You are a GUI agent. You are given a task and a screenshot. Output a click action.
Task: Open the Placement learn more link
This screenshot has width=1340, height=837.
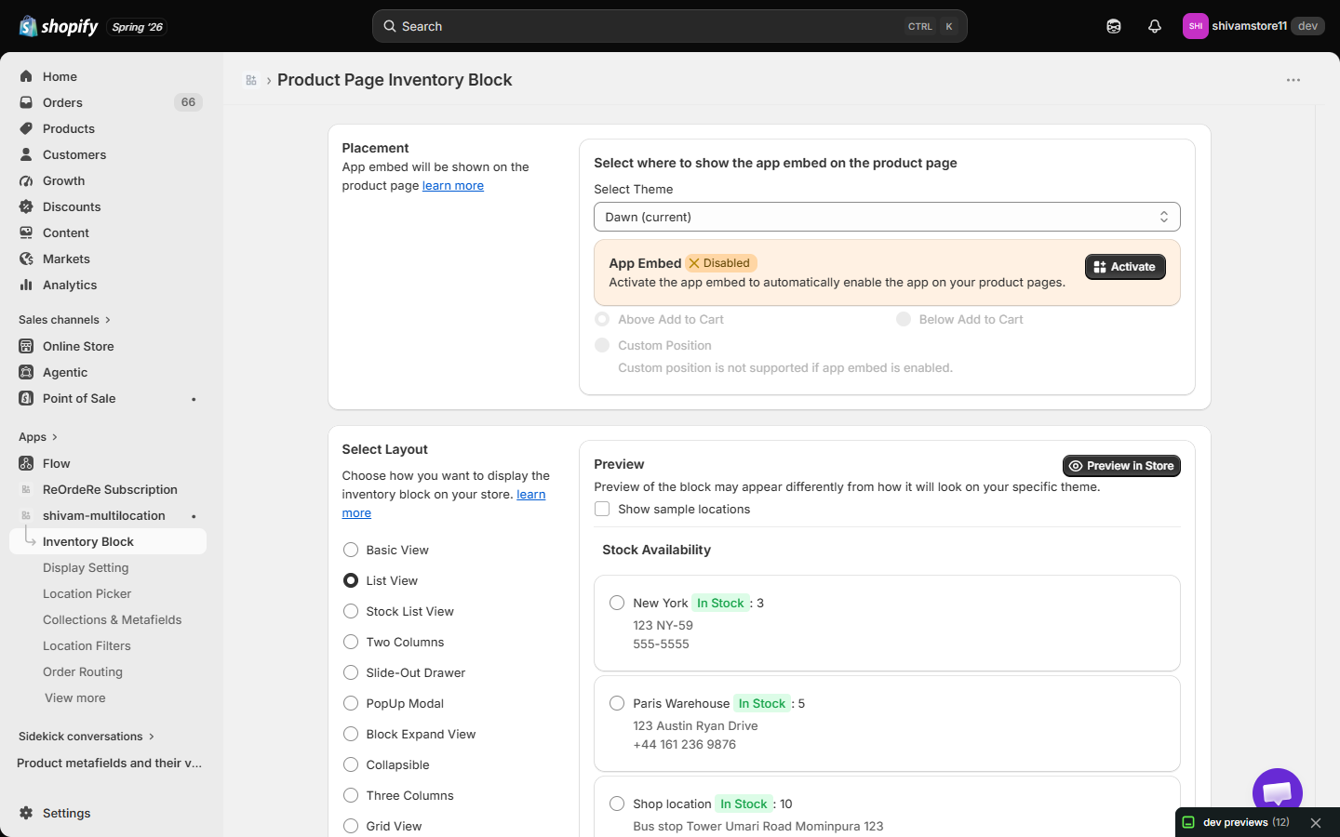click(453, 185)
